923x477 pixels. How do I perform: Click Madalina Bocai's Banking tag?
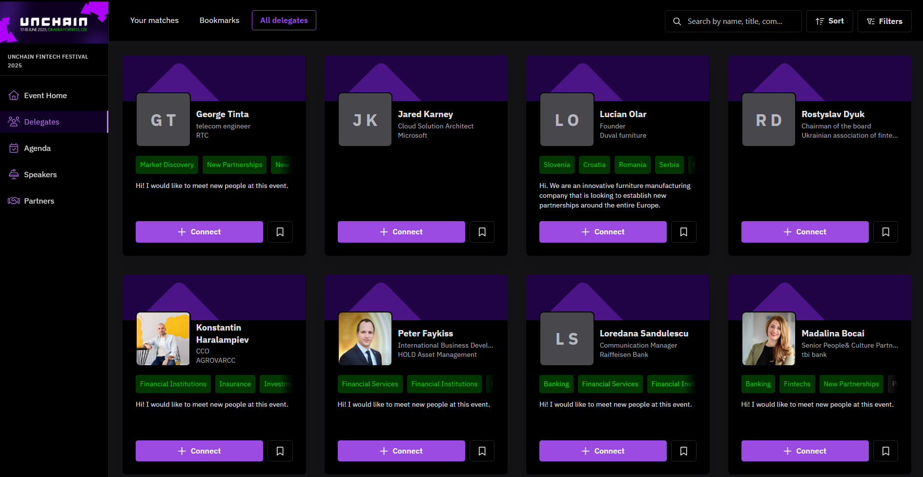tap(758, 384)
